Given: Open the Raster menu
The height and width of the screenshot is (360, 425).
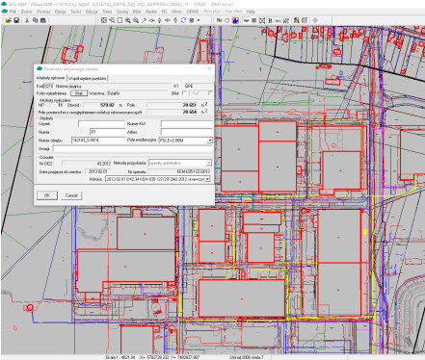Looking at the screenshot, I should [151, 12].
